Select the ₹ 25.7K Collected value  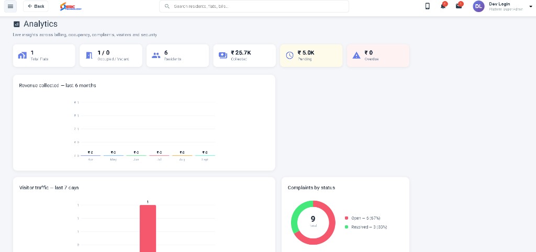point(241,53)
